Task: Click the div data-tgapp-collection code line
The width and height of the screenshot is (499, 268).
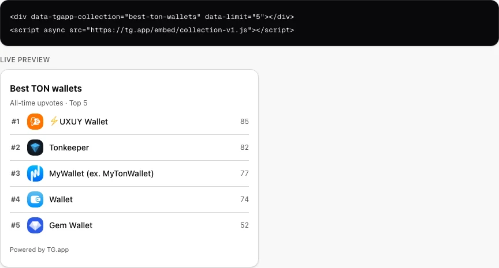Action: point(152,17)
